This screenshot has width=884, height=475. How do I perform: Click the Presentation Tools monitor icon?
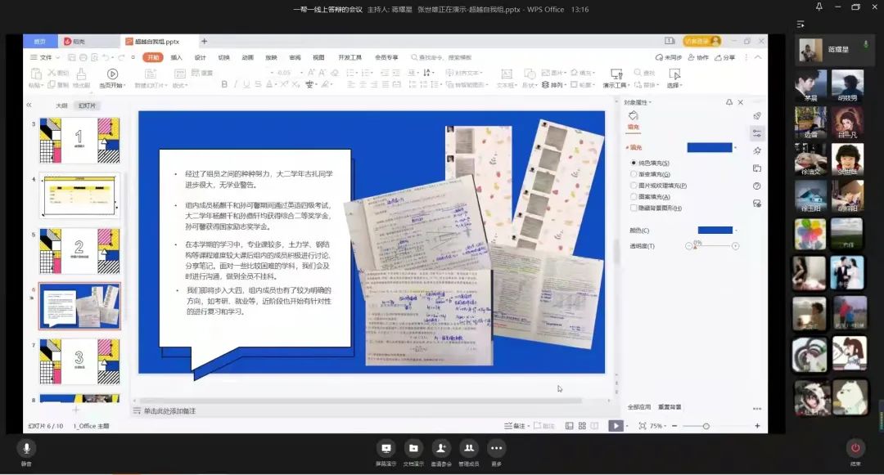click(616, 74)
